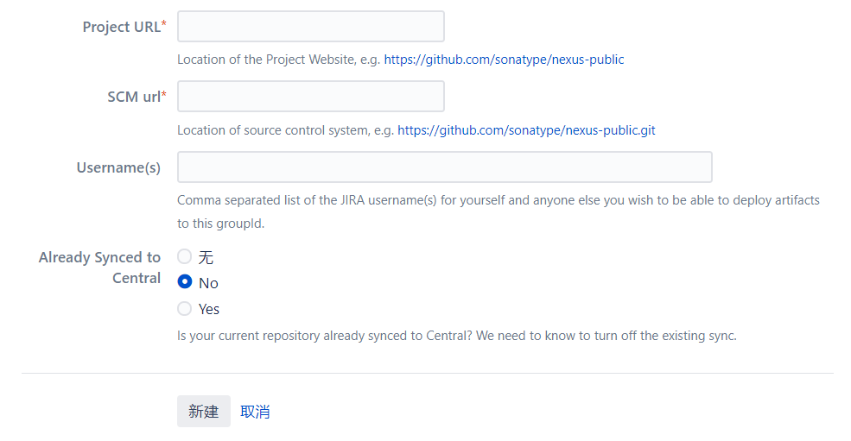Click the Already Synced to Central label
This screenshot has width=851, height=441.
coord(100,267)
